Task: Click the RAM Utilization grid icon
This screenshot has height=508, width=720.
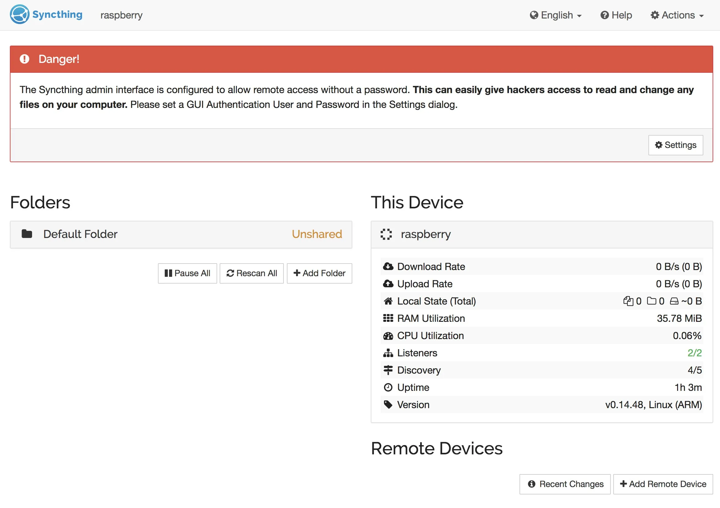Action: click(x=388, y=318)
